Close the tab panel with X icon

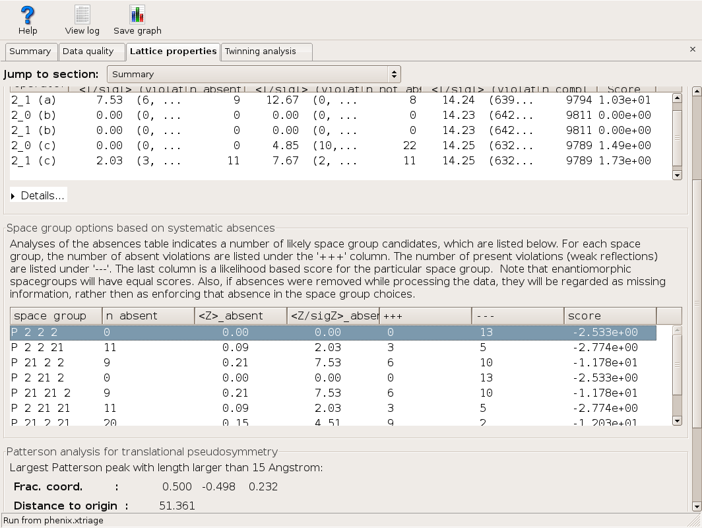point(692,49)
